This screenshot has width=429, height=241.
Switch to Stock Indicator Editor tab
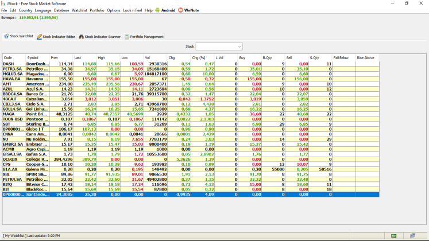click(x=56, y=37)
